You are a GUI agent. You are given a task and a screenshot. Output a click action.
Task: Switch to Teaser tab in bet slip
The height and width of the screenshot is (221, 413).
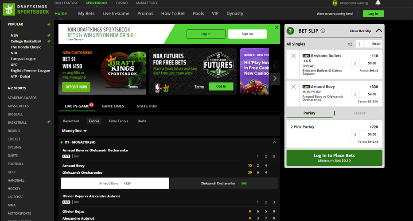click(x=359, y=113)
